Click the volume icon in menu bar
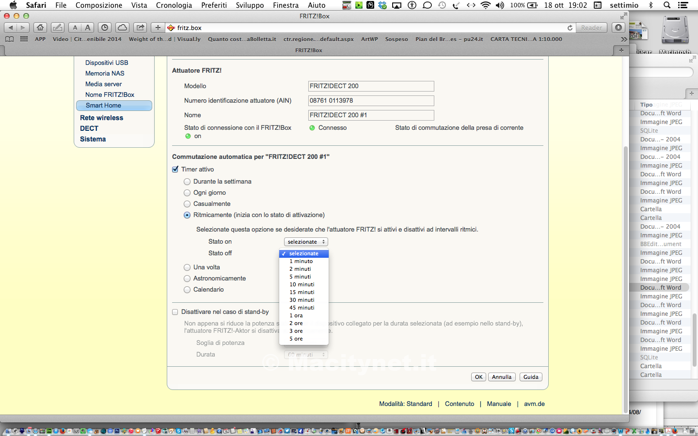 500,5
